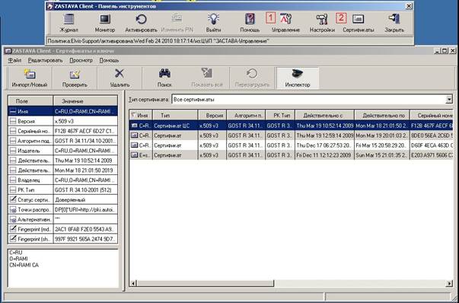
Task: Open the Монитор tool
Action: pos(105,23)
